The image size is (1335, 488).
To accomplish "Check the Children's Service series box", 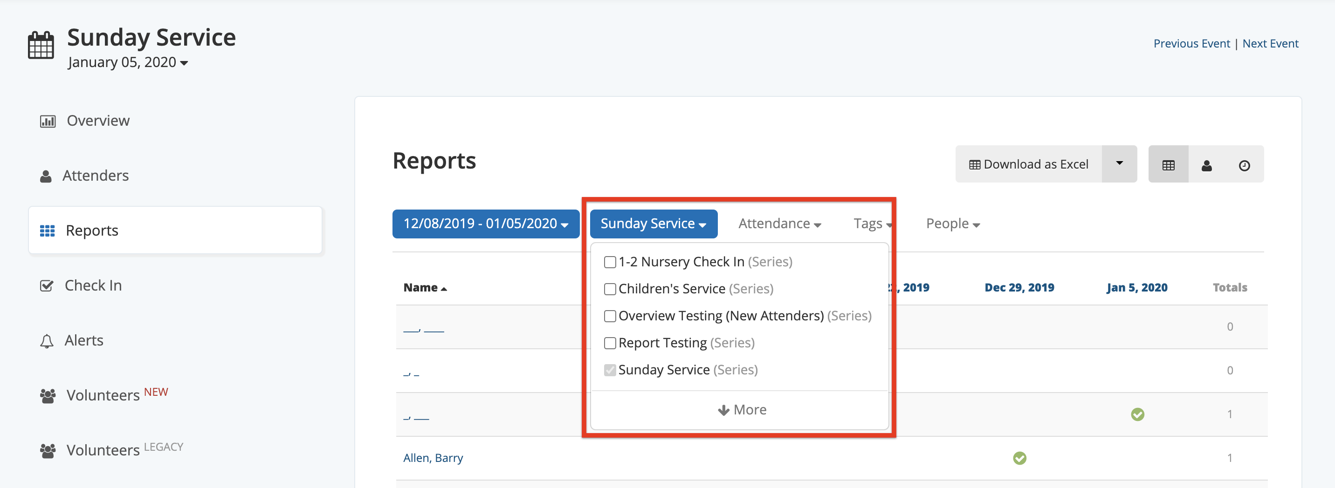I will 610,289.
